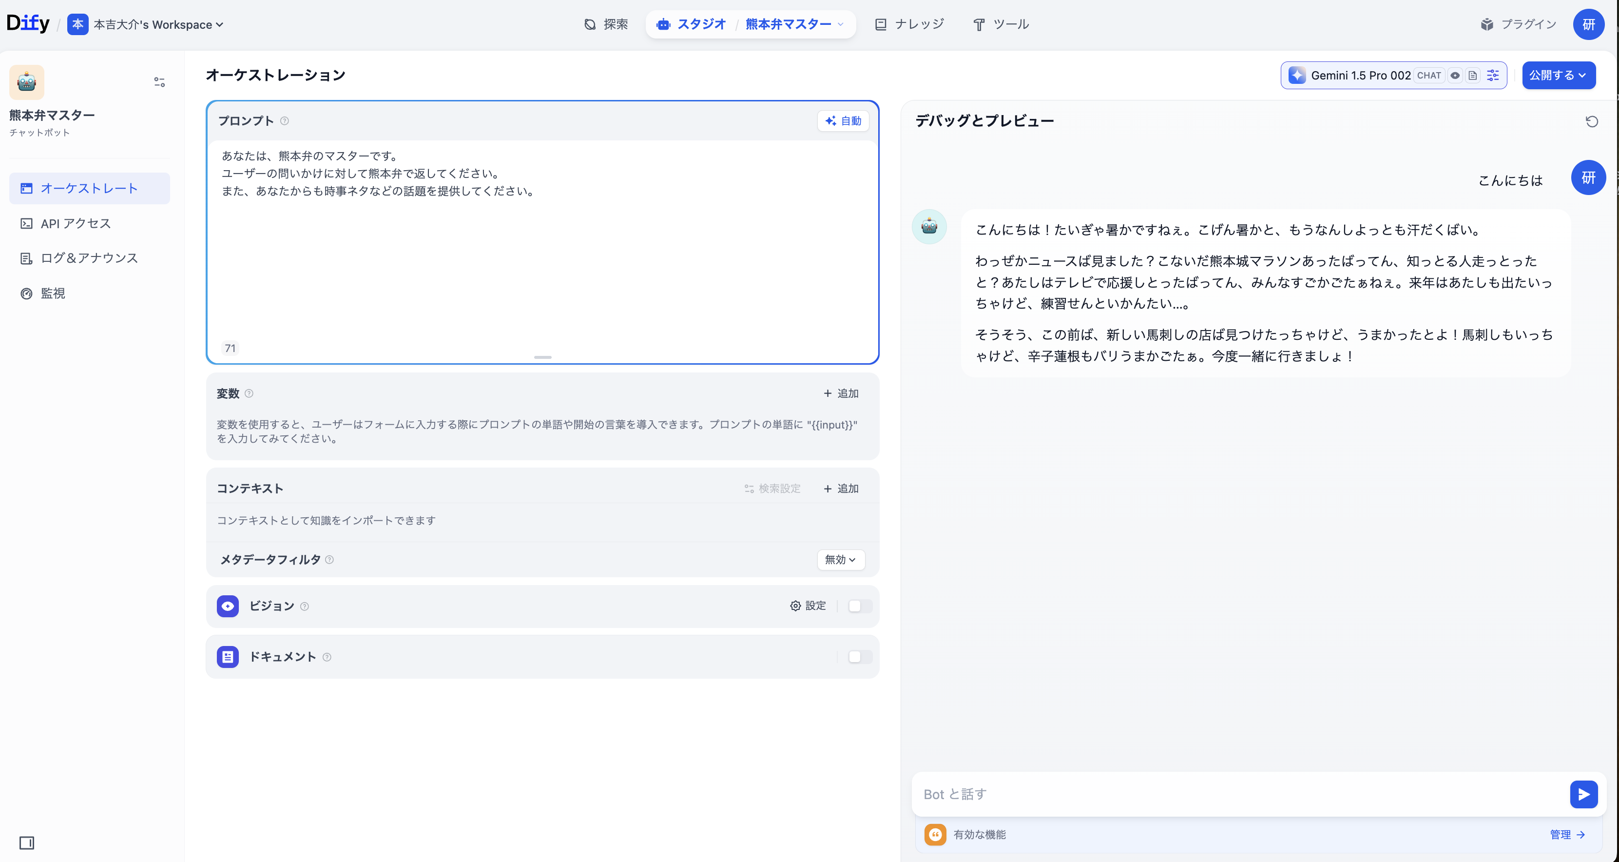The width and height of the screenshot is (1619, 862).
Task: Click prompt box resize handle bar
Action: (x=542, y=357)
